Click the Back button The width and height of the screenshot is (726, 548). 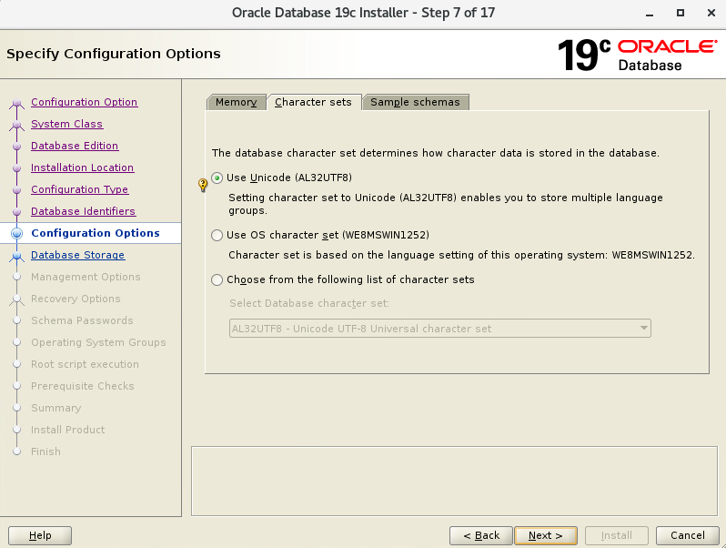(x=481, y=535)
